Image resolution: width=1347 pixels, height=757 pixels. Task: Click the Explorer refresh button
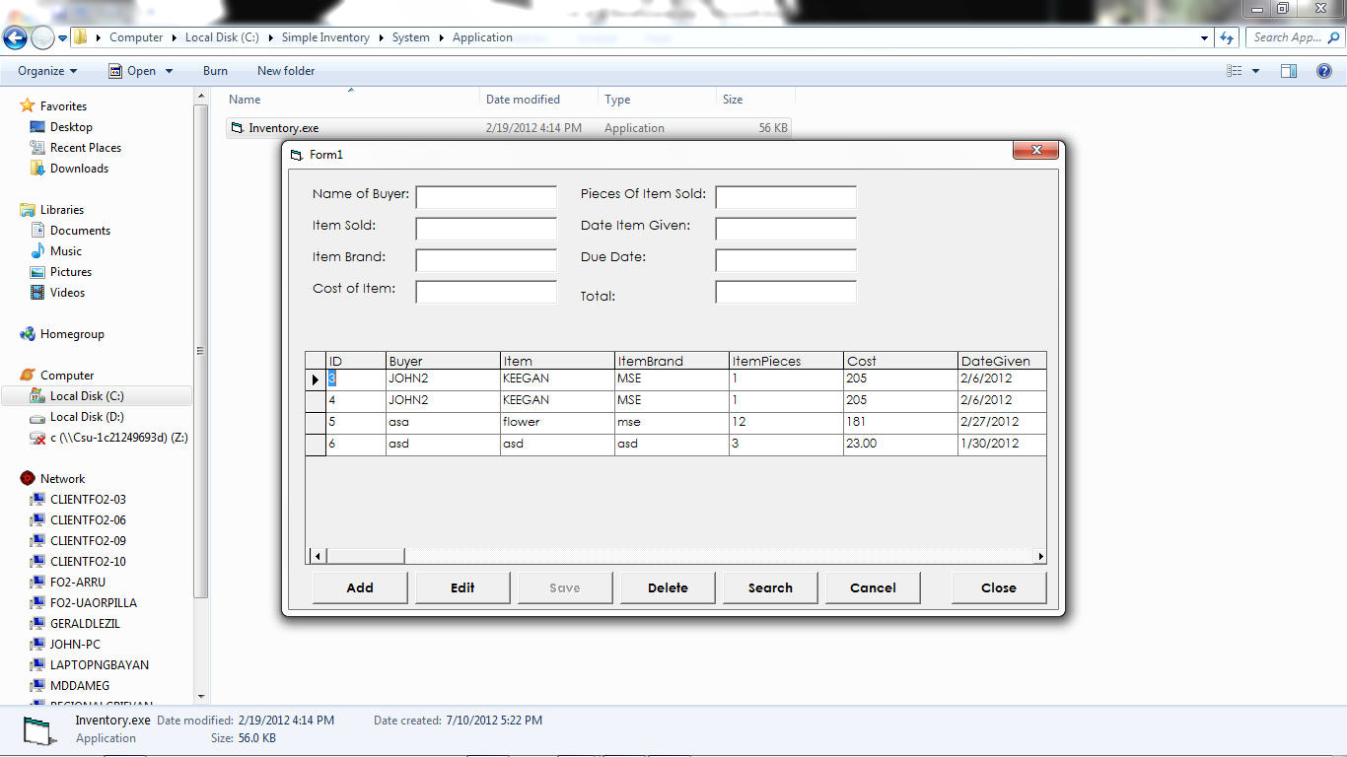1227,37
